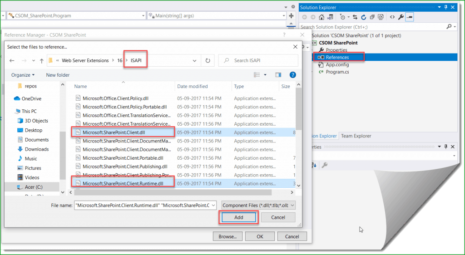Select CSOM SharePoint project node
This screenshot has width=465, height=255.
(338, 43)
